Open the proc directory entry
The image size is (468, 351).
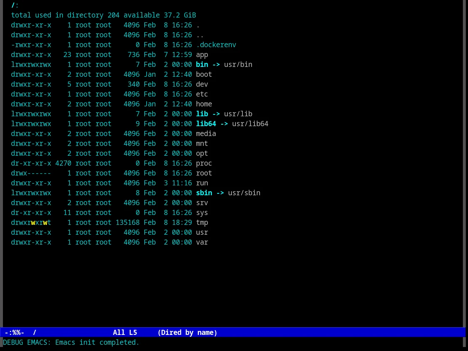(204, 163)
